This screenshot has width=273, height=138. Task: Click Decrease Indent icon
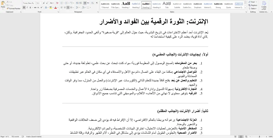tap(77, 3)
